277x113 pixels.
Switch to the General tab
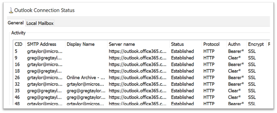click(x=16, y=23)
